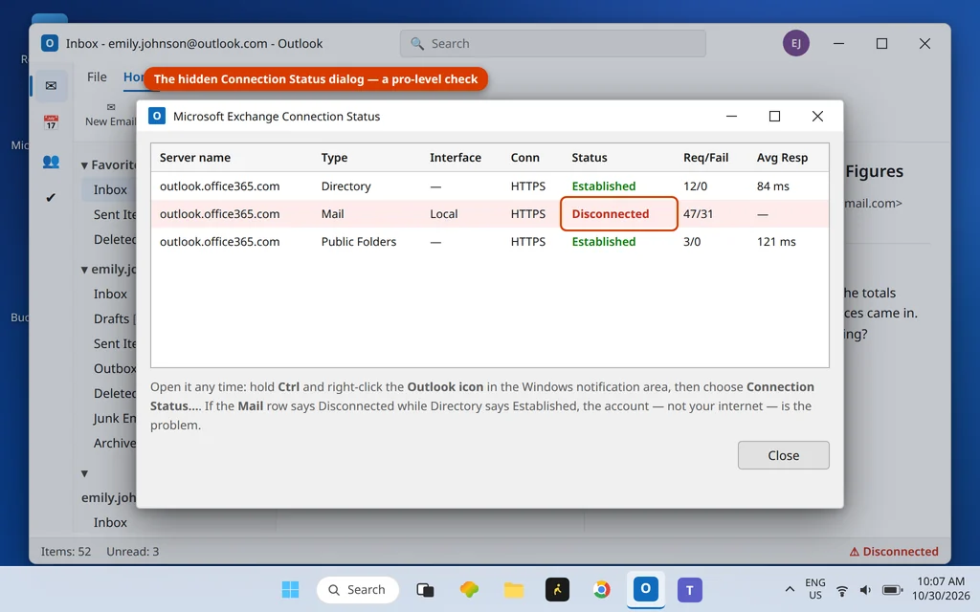Viewport: 980px width, 612px height.
Task: Click the 121 ms average response value
Action: 776,242
